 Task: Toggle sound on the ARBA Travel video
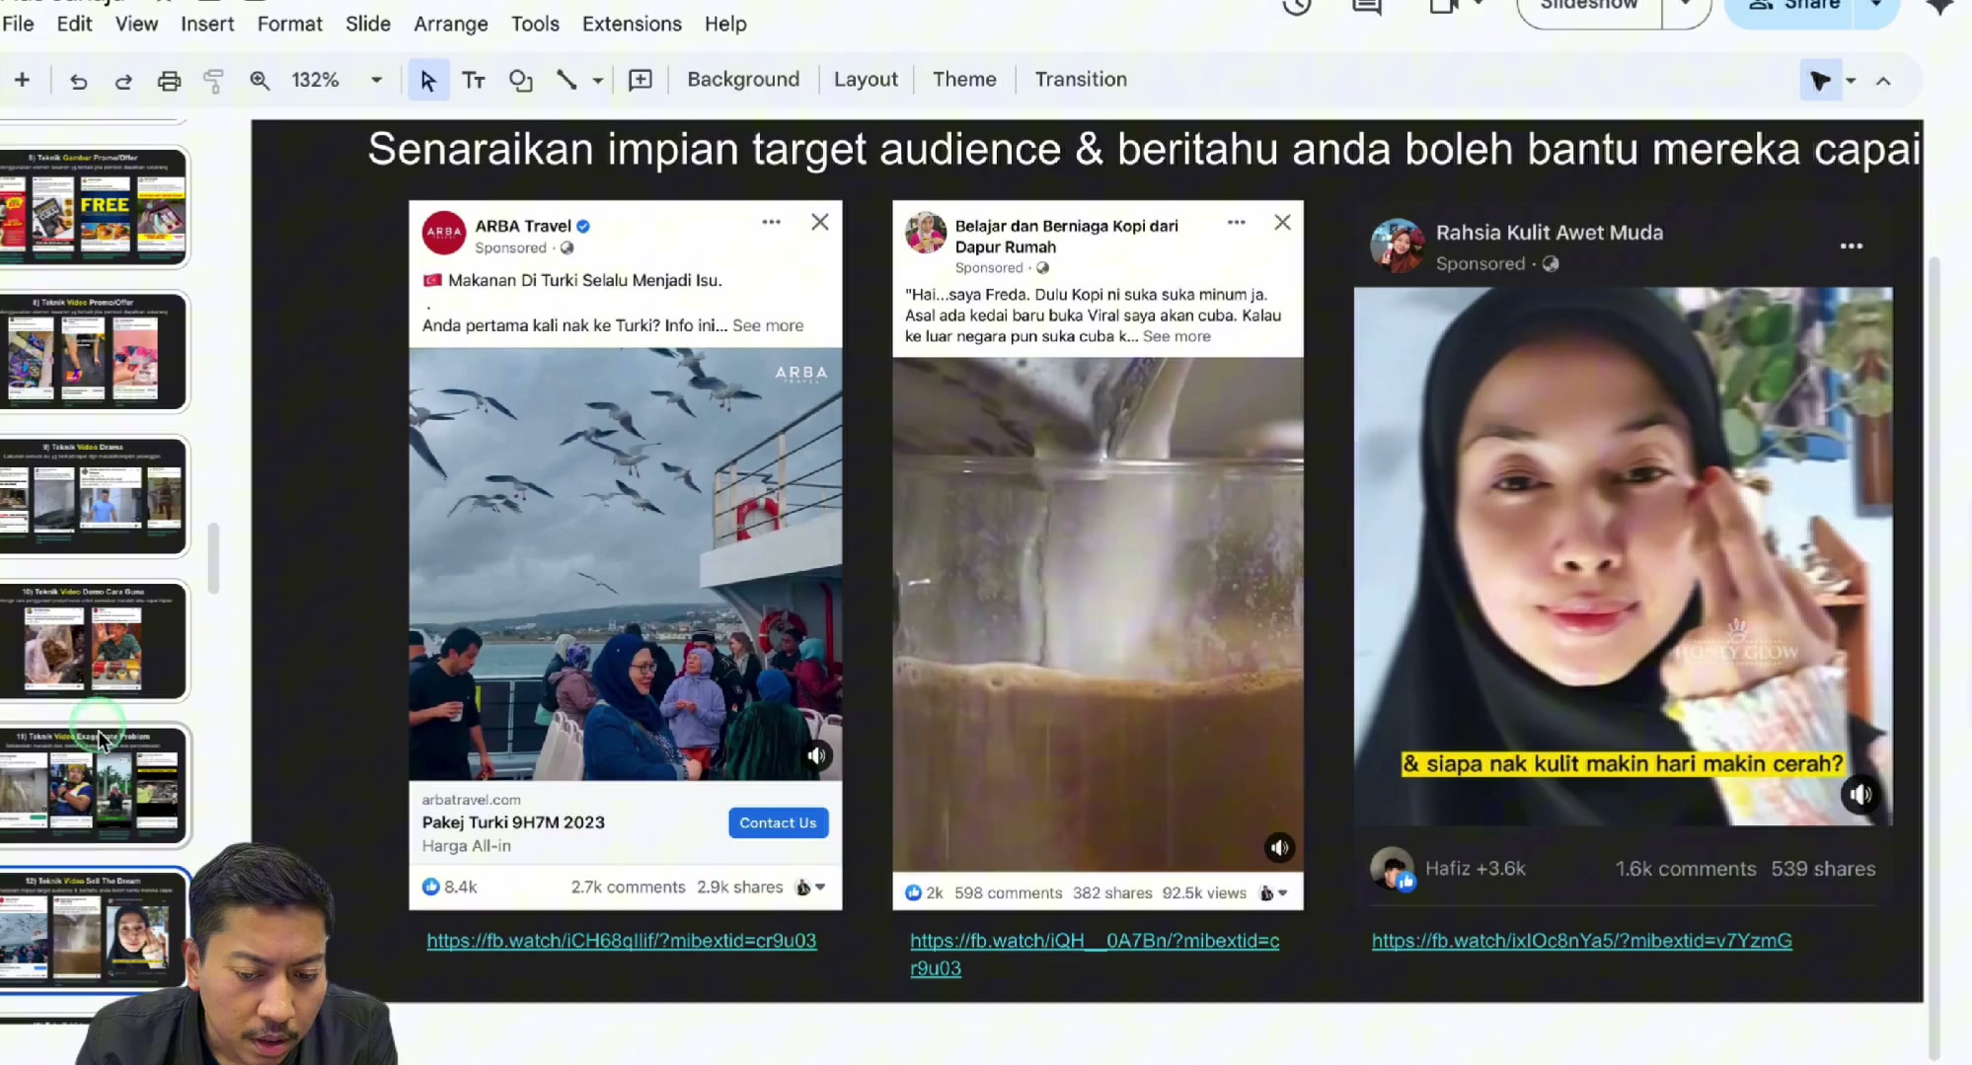click(815, 756)
